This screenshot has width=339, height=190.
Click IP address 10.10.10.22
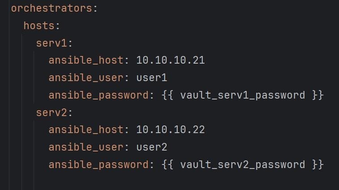(x=170, y=130)
